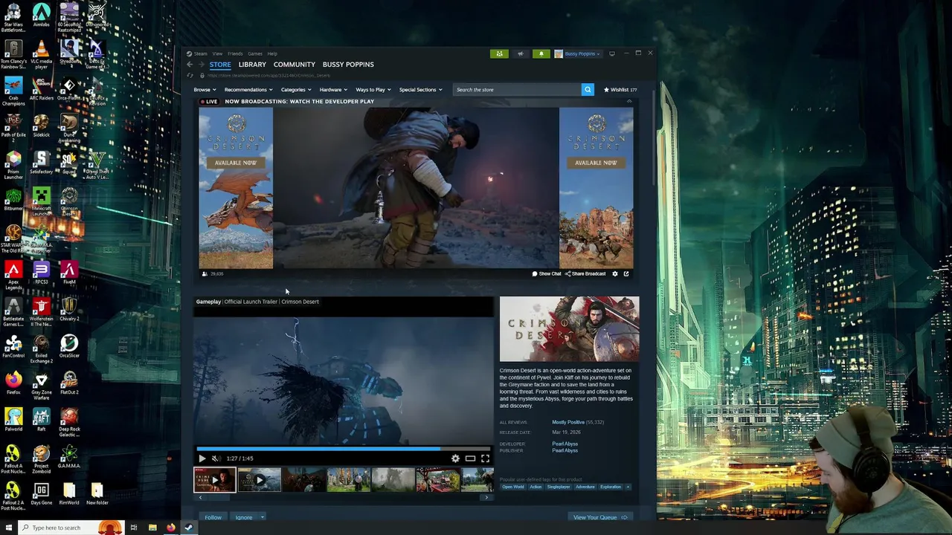The image size is (952, 535).
Task: Open the announcements megaphone icon
Action: 520,53
